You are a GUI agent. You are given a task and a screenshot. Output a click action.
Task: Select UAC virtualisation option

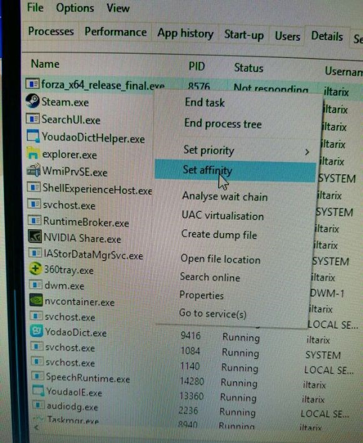point(223,216)
